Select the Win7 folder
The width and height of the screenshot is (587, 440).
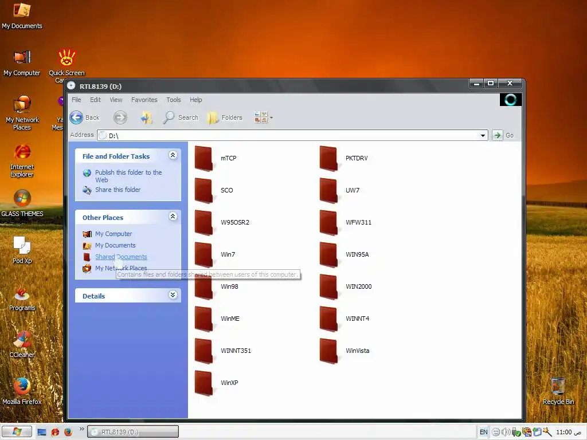click(215, 255)
